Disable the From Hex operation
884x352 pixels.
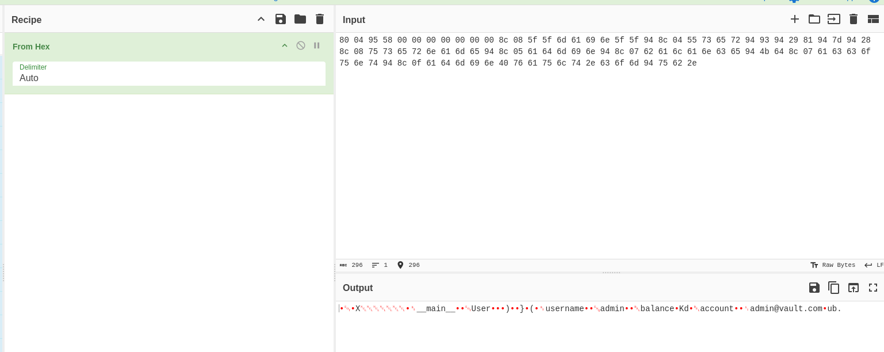pyautogui.click(x=301, y=45)
